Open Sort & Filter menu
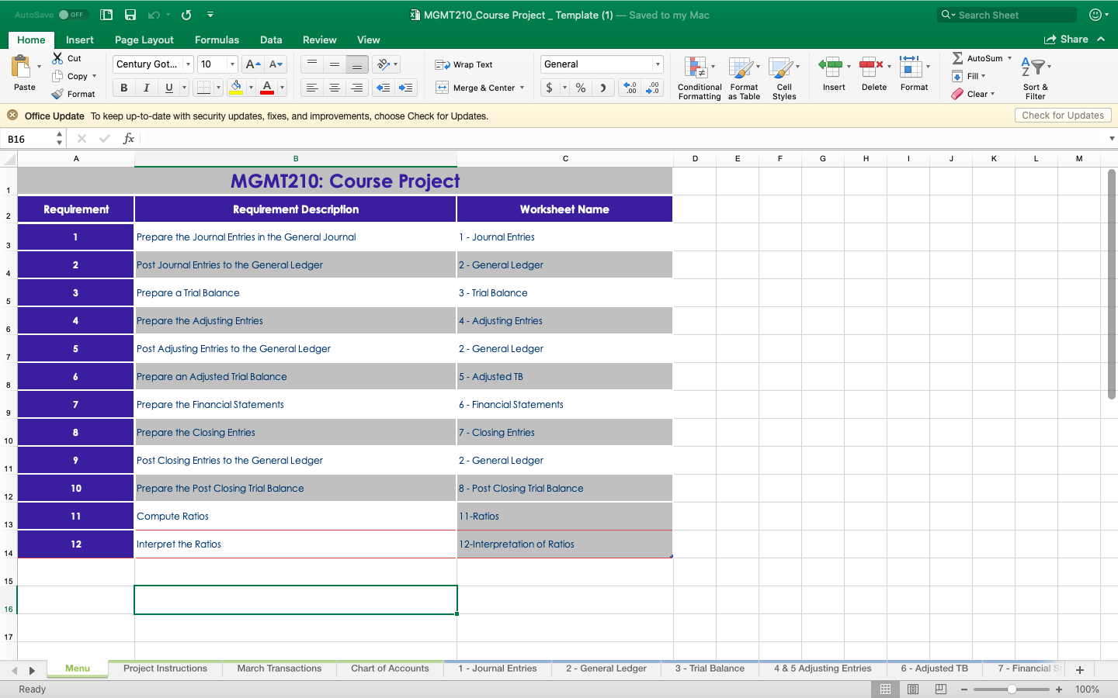This screenshot has height=698, width=1118. 1036,78
